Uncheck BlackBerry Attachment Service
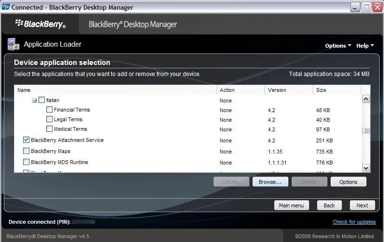 point(26,140)
